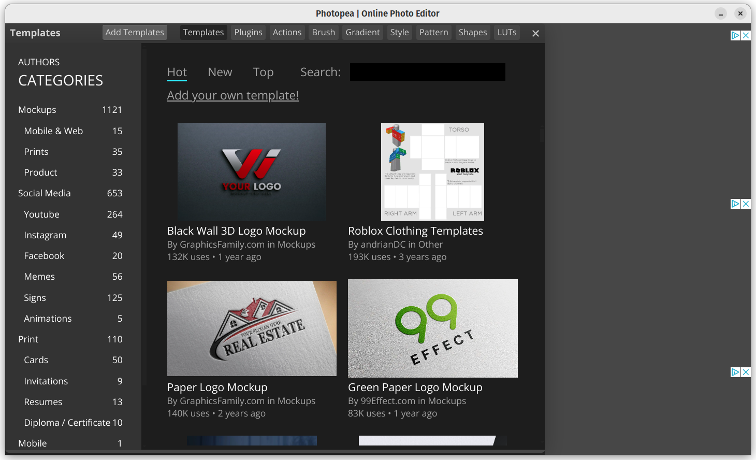Open the Brush tab
The height and width of the screenshot is (460, 756).
[324, 32]
